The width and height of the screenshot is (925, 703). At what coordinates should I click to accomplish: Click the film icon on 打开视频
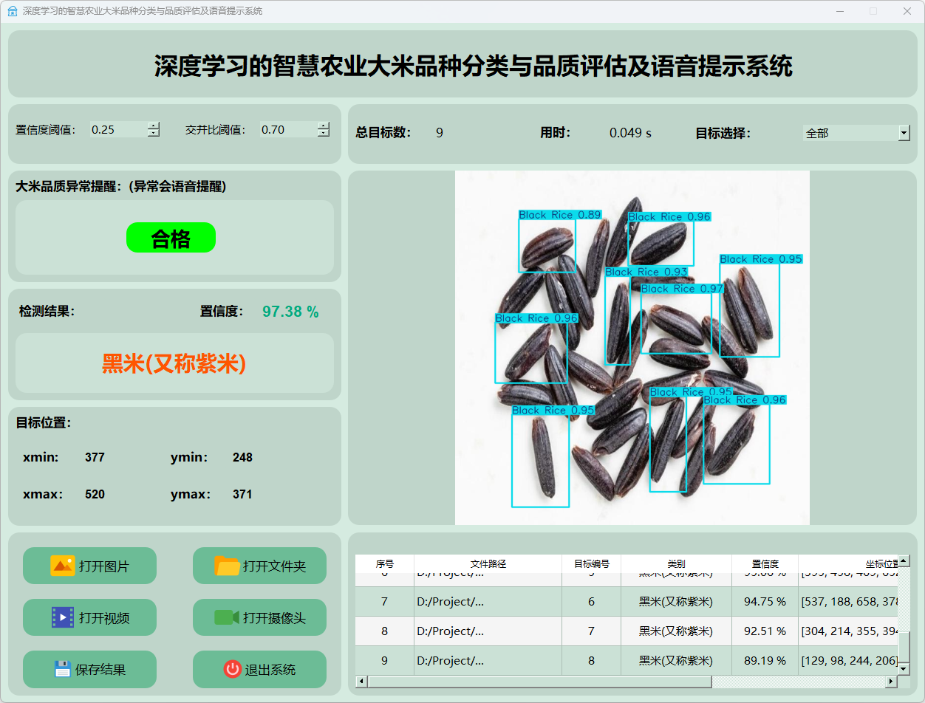(x=62, y=617)
